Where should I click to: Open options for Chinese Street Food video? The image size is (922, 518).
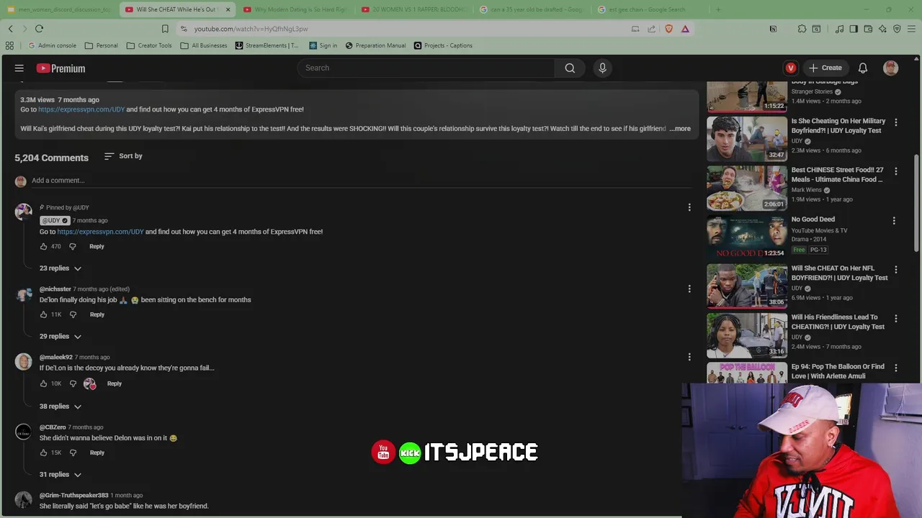tap(896, 171)
